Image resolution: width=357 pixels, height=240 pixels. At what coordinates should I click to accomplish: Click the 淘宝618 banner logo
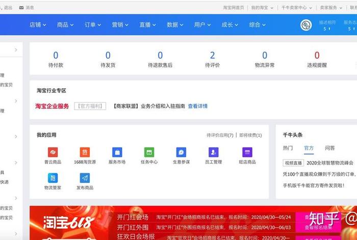(68, 223)
